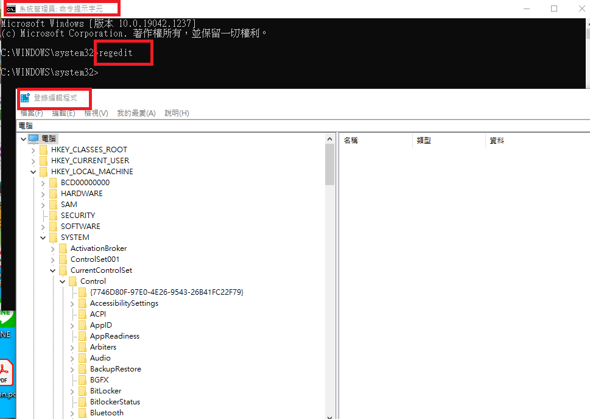Open the 編輯(E) menu
This screenshot has height=419, width=590.
(x=63, y=113)
